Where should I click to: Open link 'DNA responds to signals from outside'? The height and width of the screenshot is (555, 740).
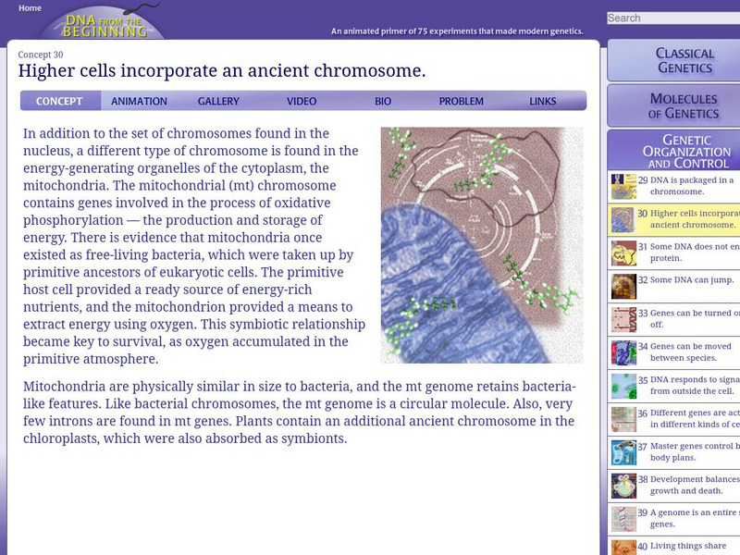point(695,385)
